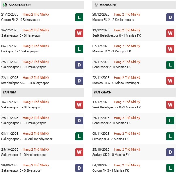Screen dimensions: 176x174
Task: Click W badge for Sakaryaspor 3-0 Hatayspor in recent form
Action: [x=79, y=33]
